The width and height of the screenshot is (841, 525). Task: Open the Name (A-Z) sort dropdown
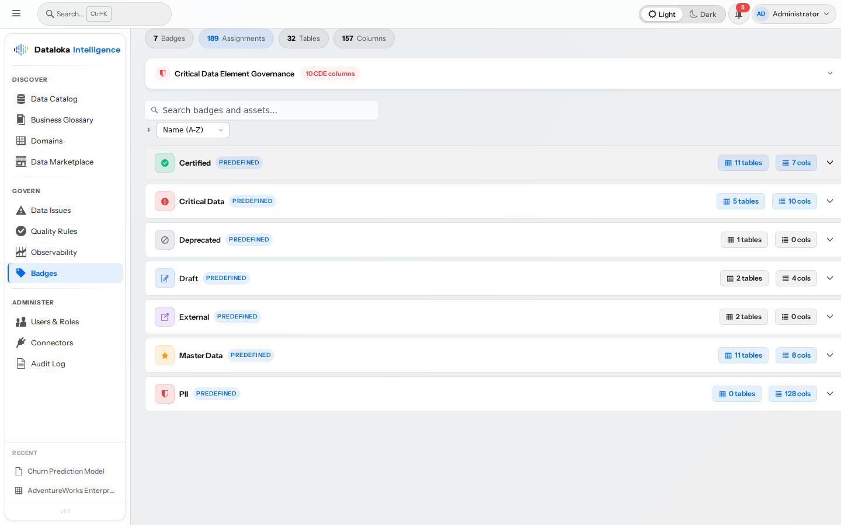(x=193, y=130)
